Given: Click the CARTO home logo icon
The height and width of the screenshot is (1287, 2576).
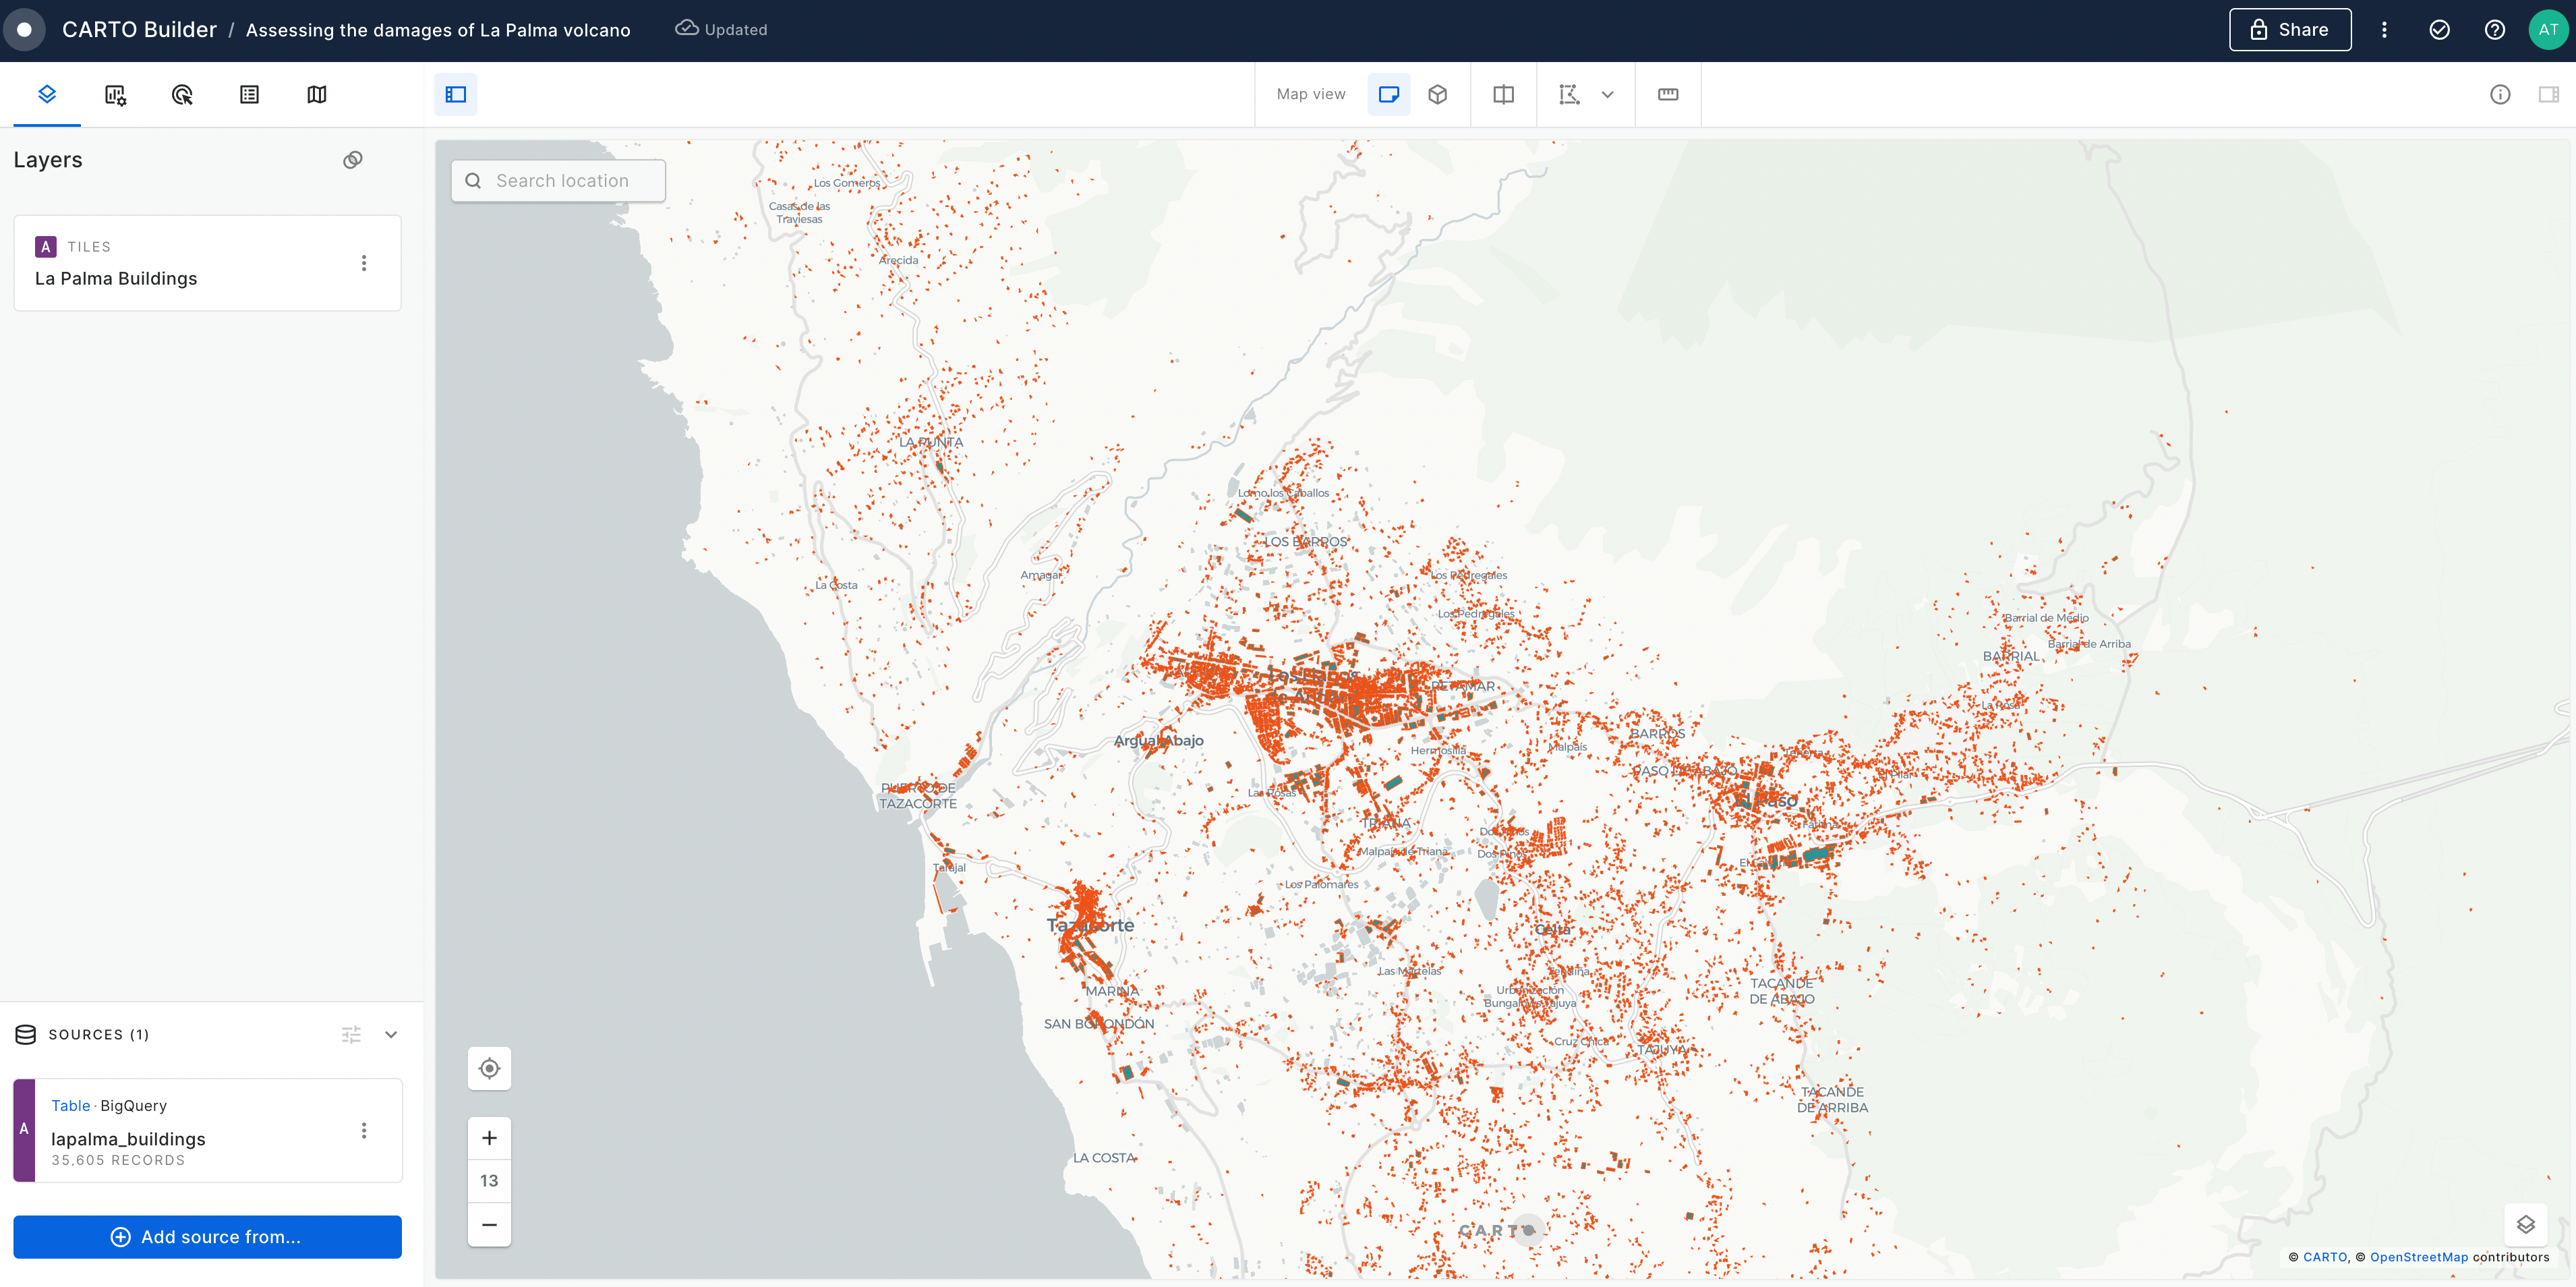Looking at the screenshot, I should coord(24,30).
